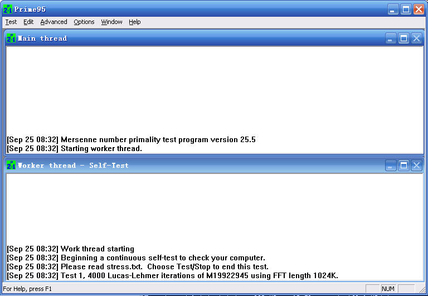
Task: Maximize the Prime95 application window
Action: [x=406, y=9]
